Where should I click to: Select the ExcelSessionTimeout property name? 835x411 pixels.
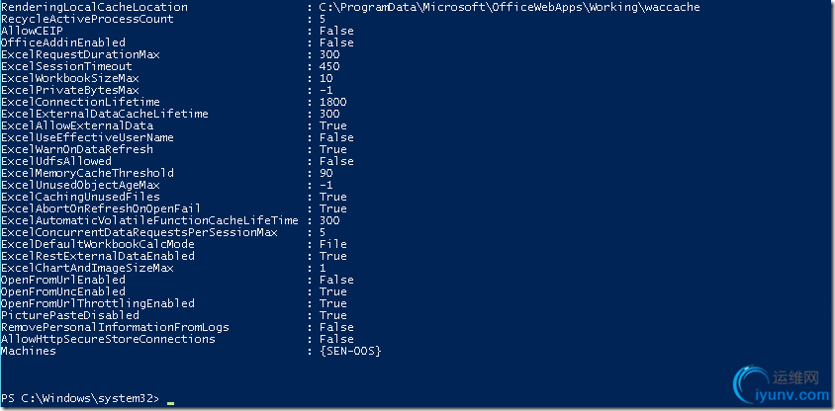coord(66,66)
